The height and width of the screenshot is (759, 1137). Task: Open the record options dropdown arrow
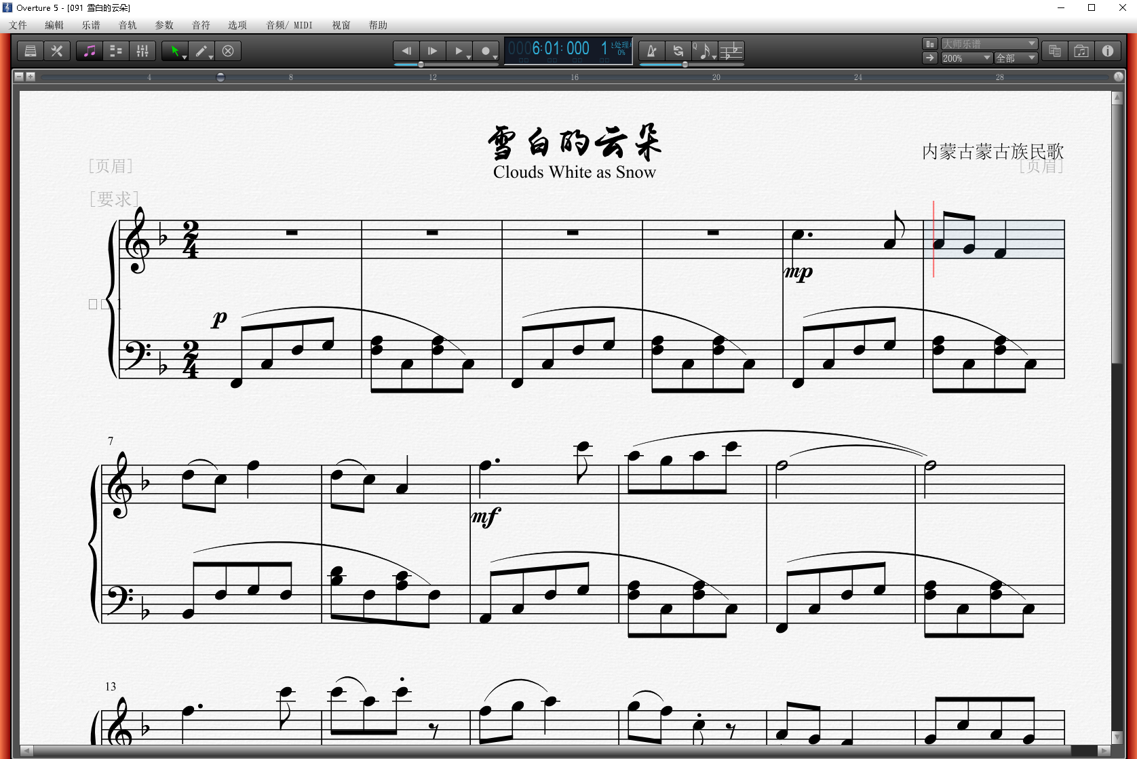click(x=495, y=58)
